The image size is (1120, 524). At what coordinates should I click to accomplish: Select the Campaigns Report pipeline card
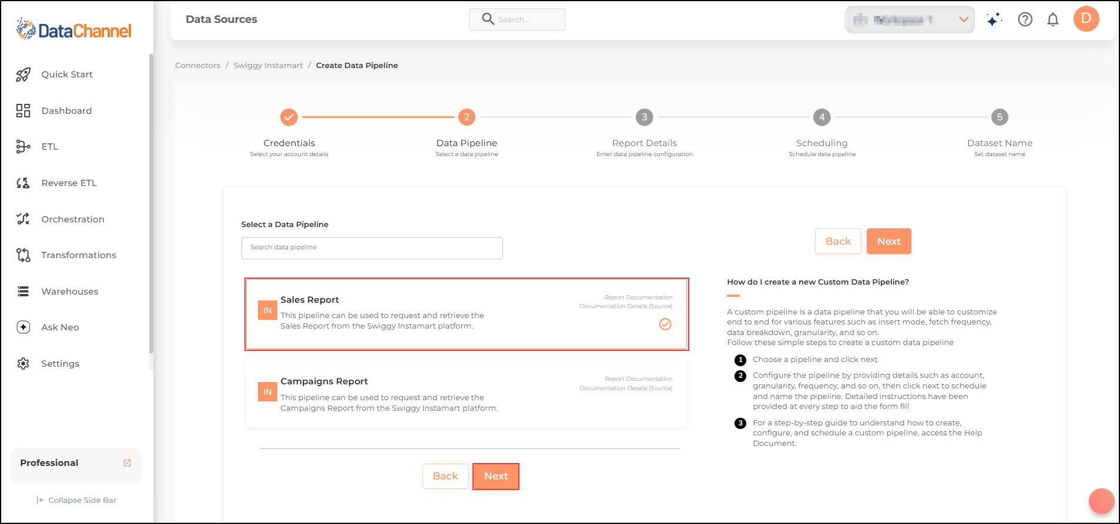(467, 394)
